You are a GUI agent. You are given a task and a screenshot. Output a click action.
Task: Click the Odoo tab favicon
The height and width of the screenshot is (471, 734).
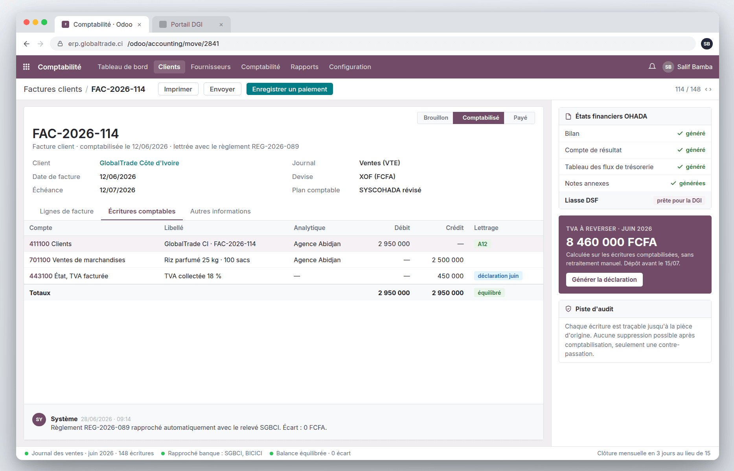click(x=66, y=24)
